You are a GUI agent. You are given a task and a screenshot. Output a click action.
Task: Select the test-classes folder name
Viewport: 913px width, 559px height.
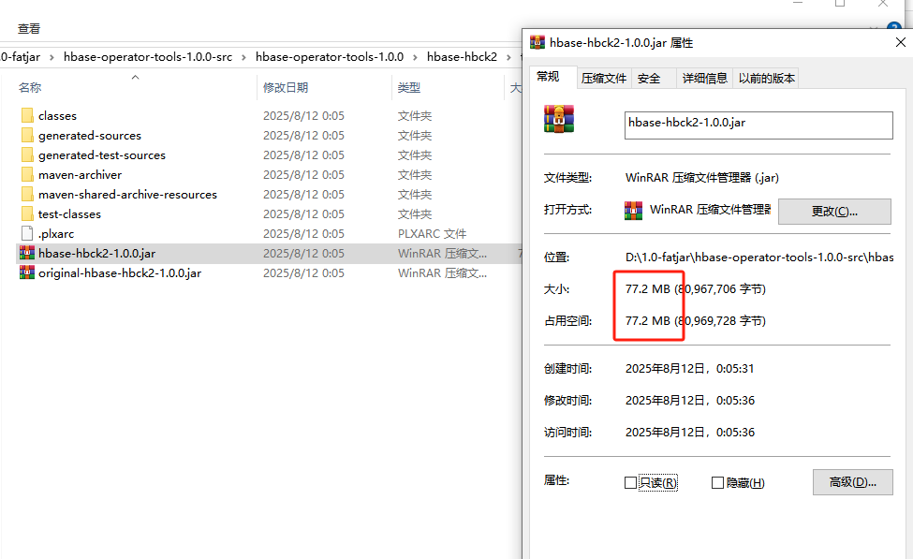[69, 214]
